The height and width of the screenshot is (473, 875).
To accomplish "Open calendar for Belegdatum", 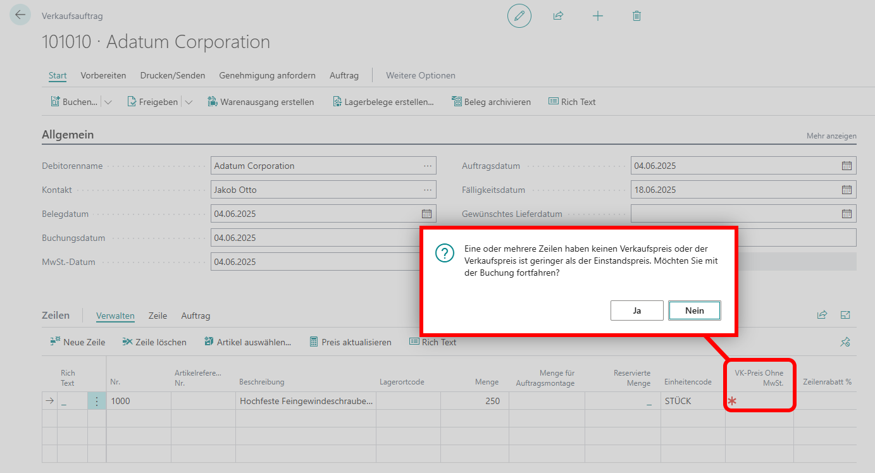I will (426, 214).
